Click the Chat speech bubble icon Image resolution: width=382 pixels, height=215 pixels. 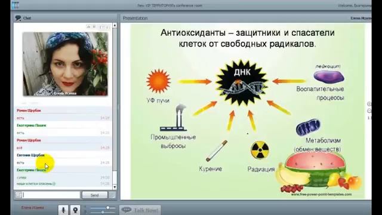point(19,18)
